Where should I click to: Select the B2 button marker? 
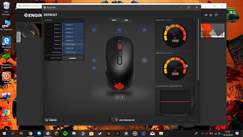[144, 30]
